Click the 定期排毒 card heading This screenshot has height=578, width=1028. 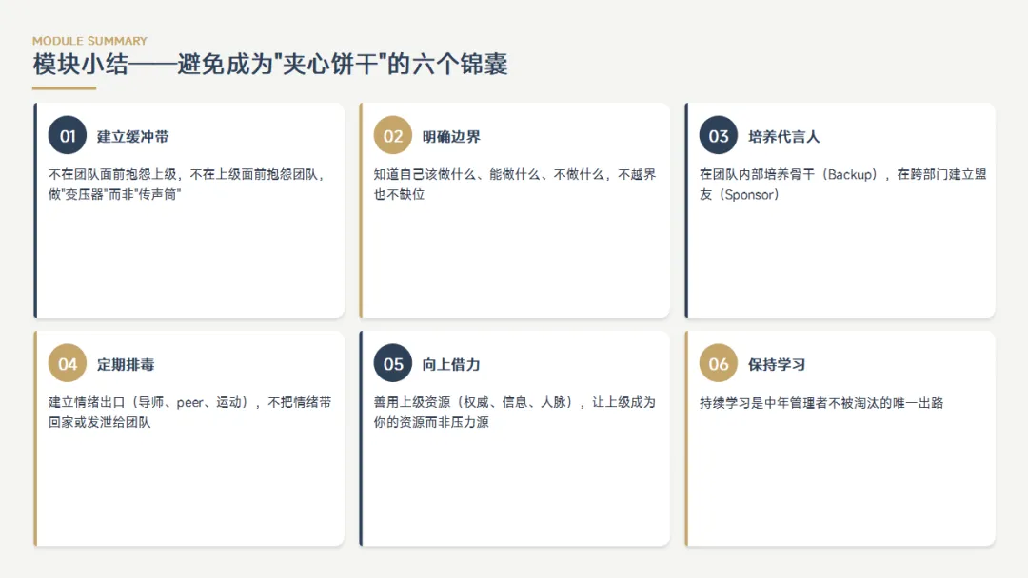coord(126,365)
